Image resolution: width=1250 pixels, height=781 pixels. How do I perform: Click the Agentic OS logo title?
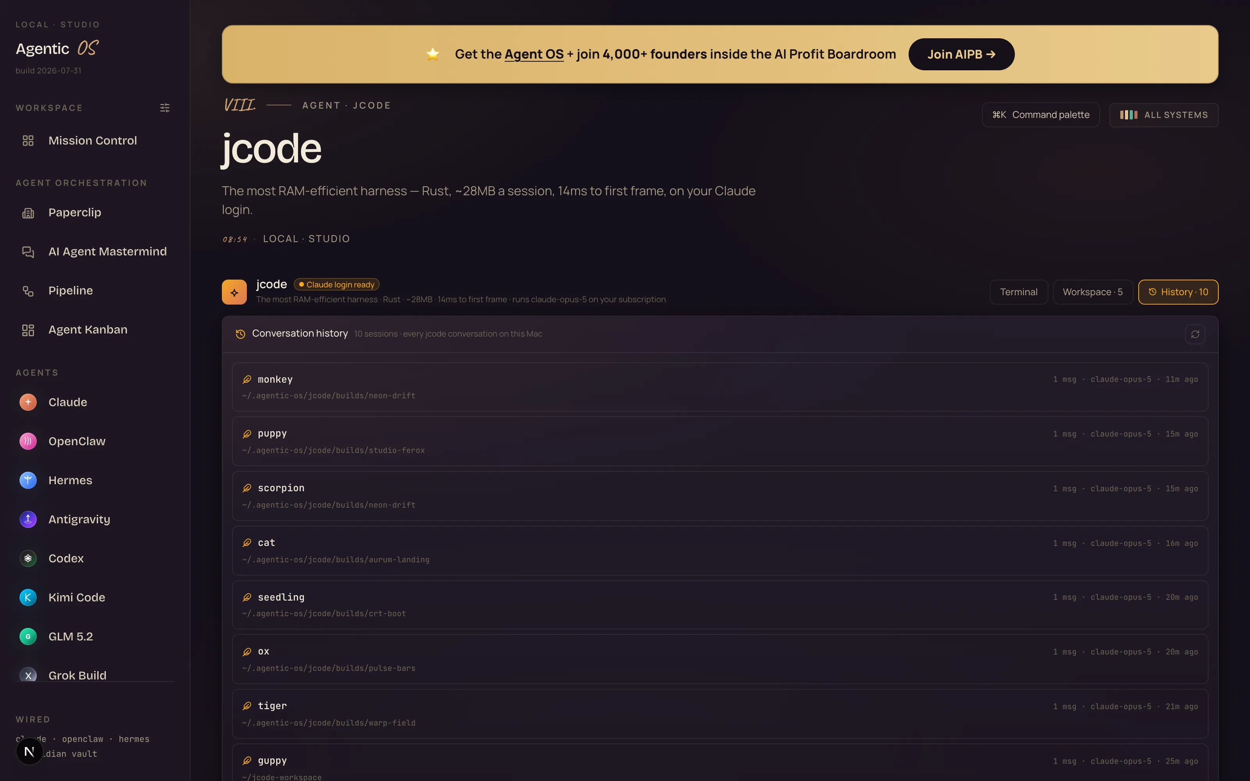click(57, 48)
